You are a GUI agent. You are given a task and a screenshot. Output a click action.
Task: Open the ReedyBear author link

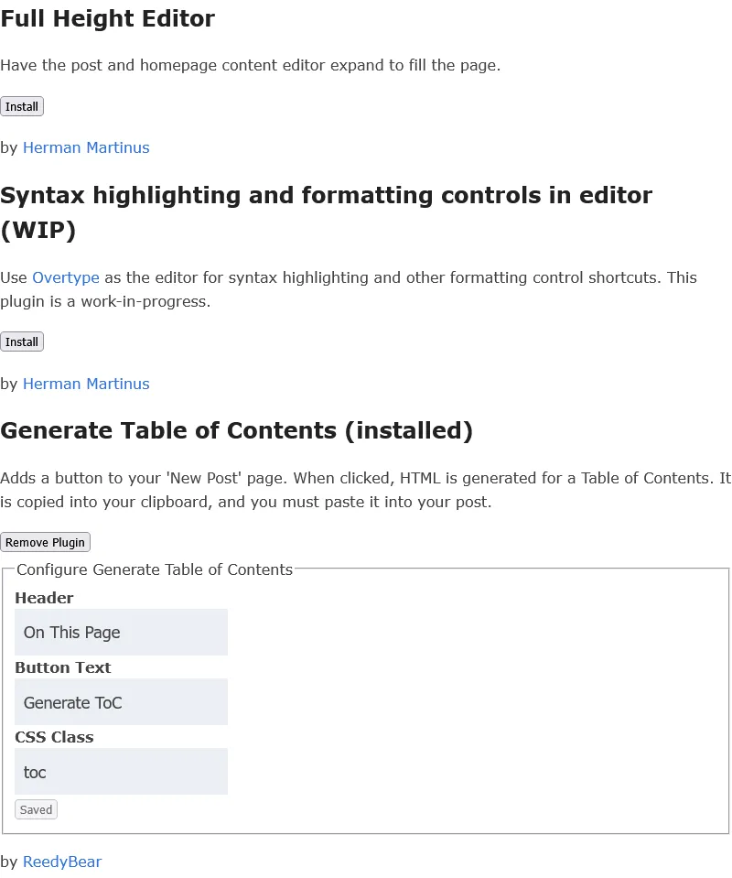tap(62, 862)
